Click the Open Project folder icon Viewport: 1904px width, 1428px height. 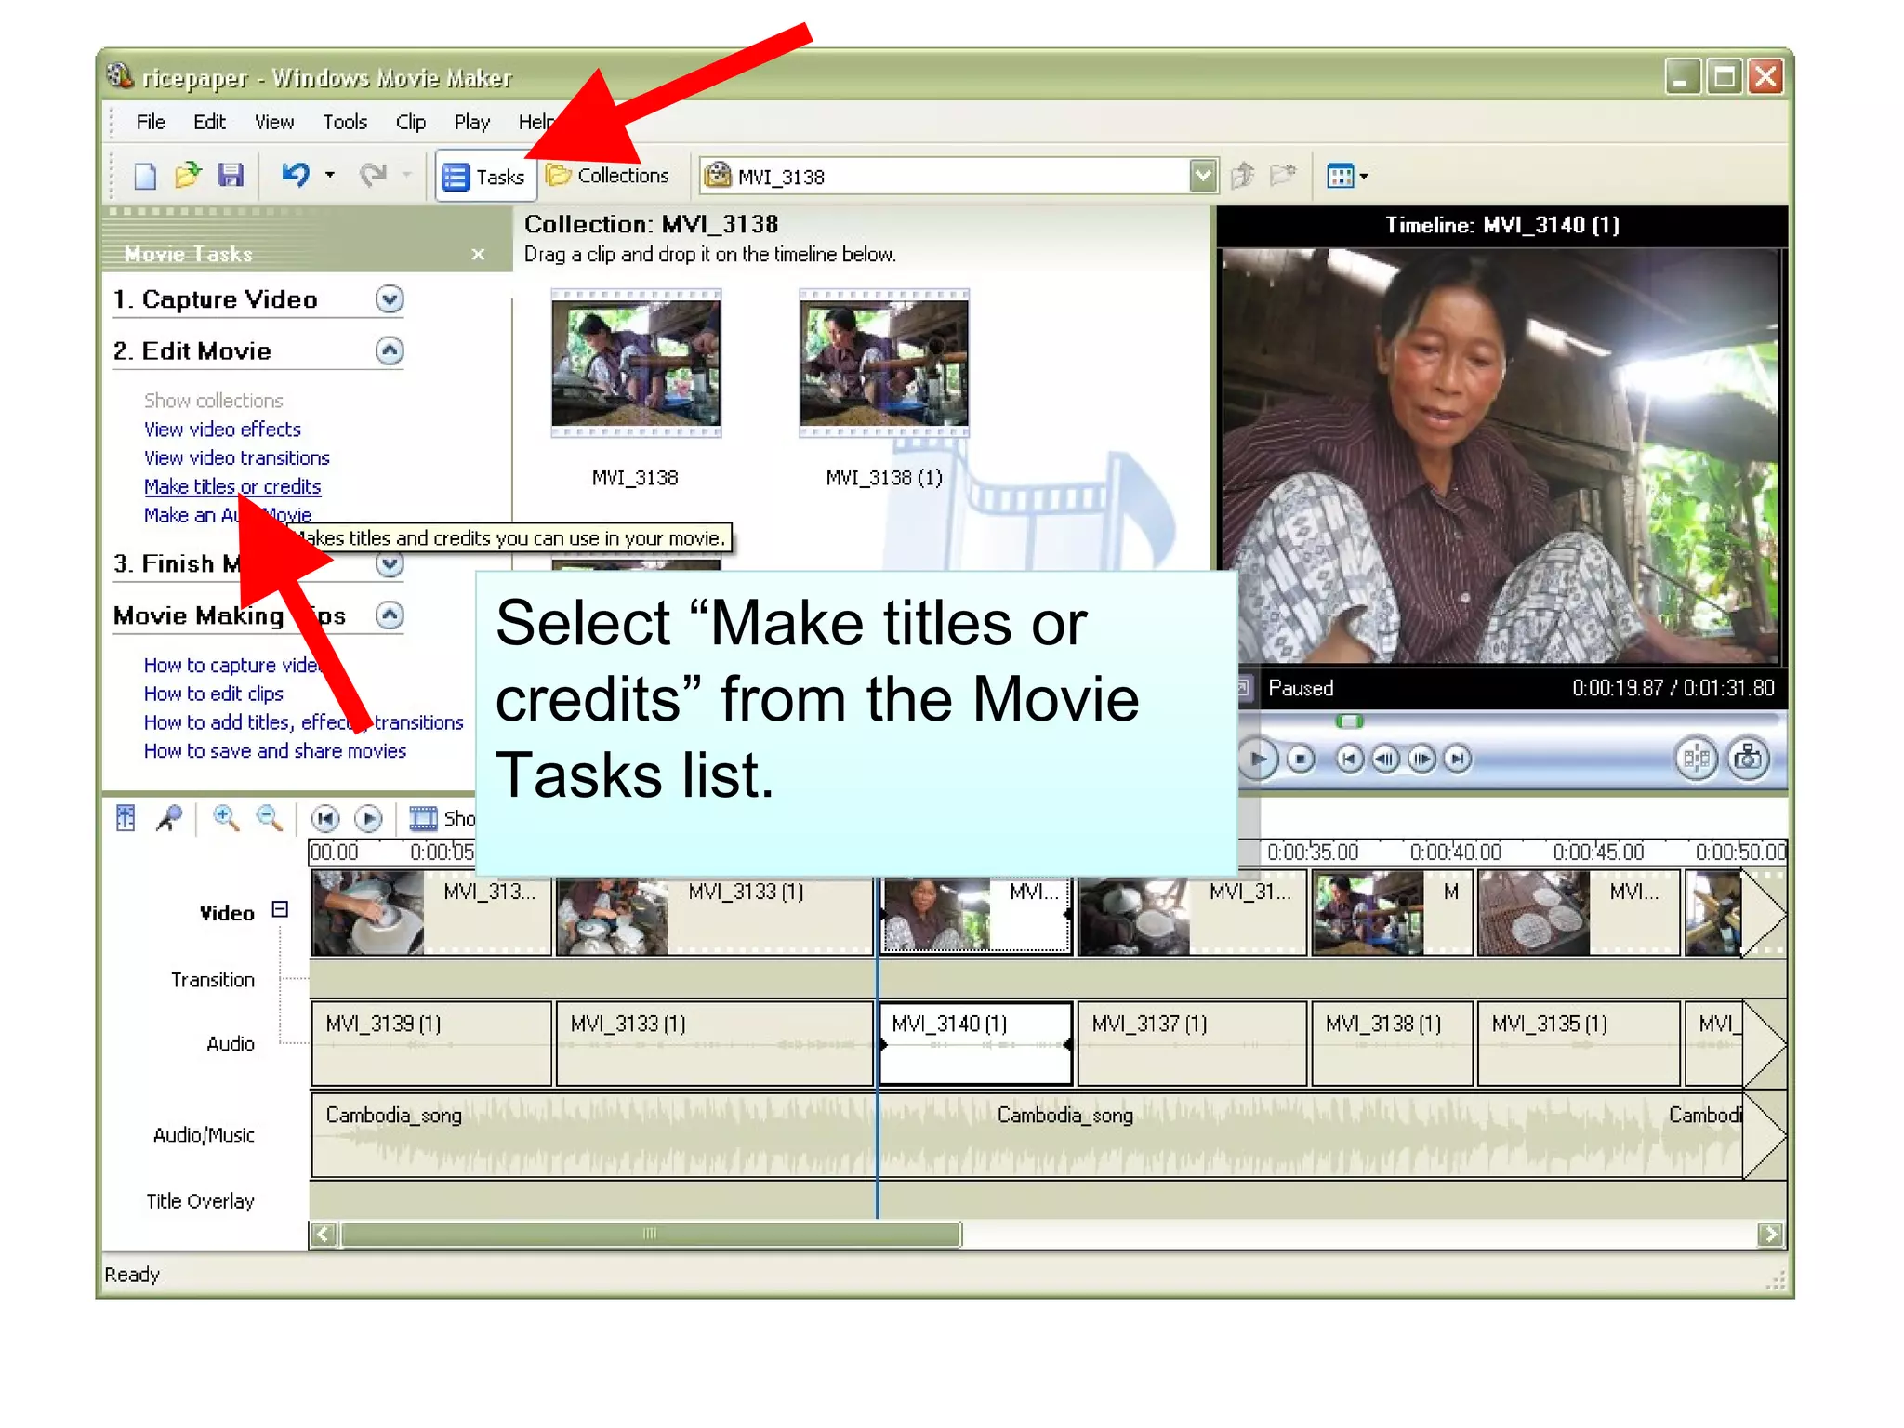[x=187, y=175]
